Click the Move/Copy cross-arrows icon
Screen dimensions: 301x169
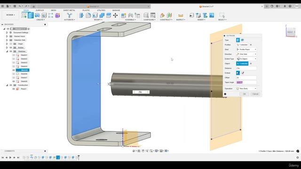pos(115,15)
